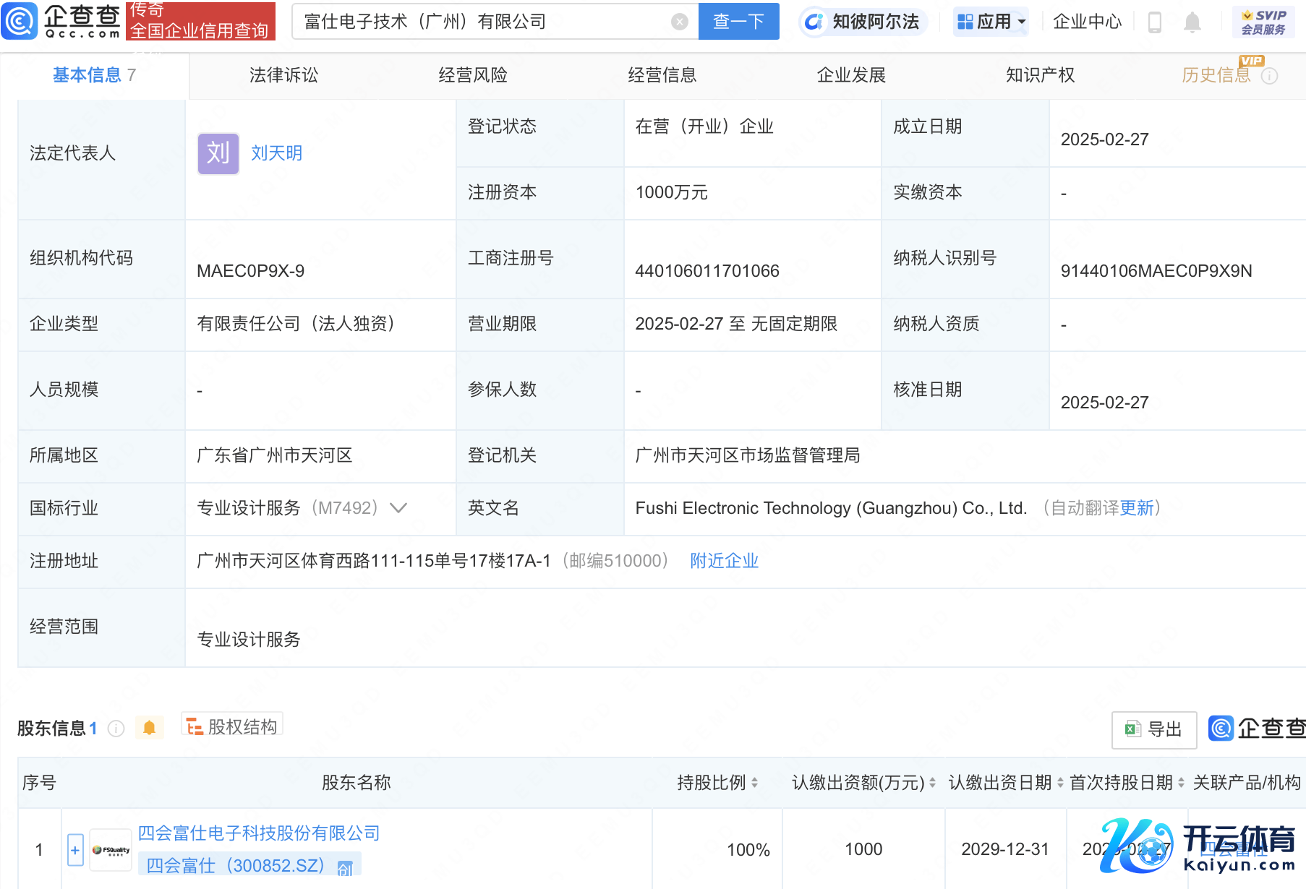Expand shareholder row with plus icon
Image resolution: width=1306 pixels, height=889 pixels.
[75, 850]
